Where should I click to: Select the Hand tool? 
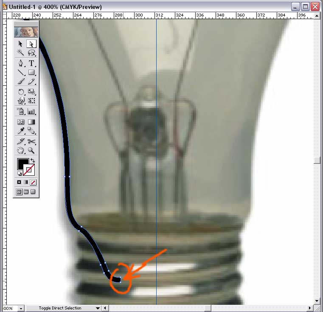click(20, 150)
